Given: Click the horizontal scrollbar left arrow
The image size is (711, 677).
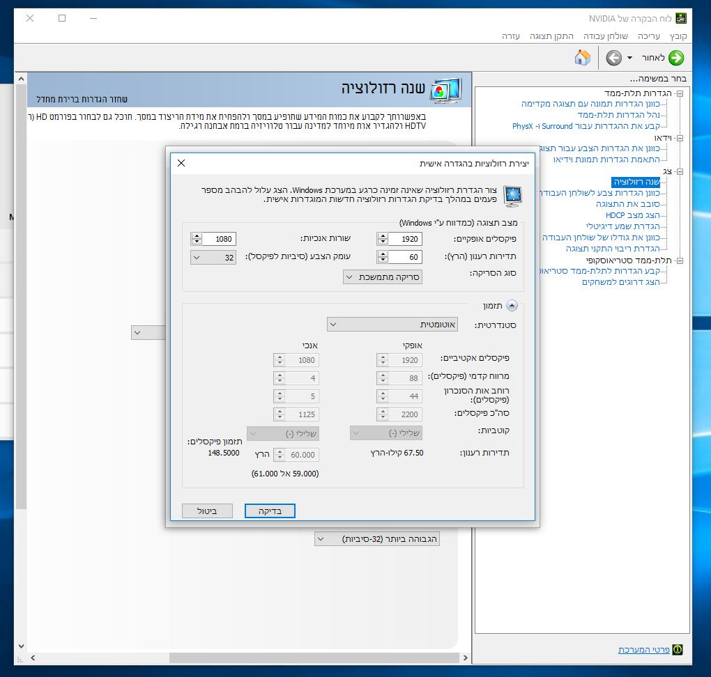Looking at the screenshot, I should pos(33,657).
